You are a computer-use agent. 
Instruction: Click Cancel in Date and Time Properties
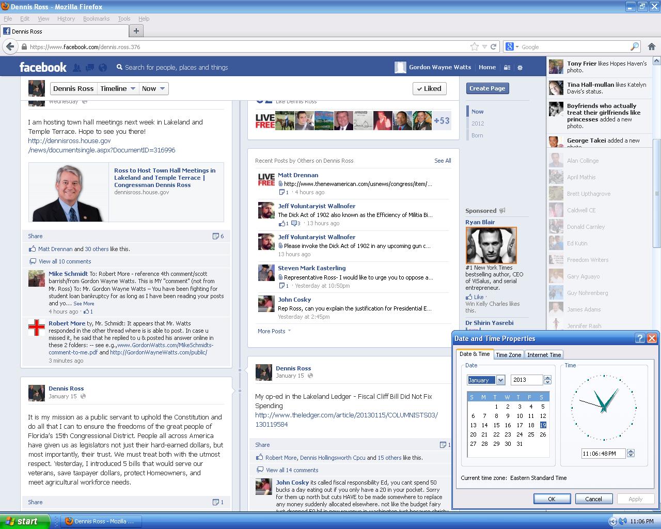[593, 499]
